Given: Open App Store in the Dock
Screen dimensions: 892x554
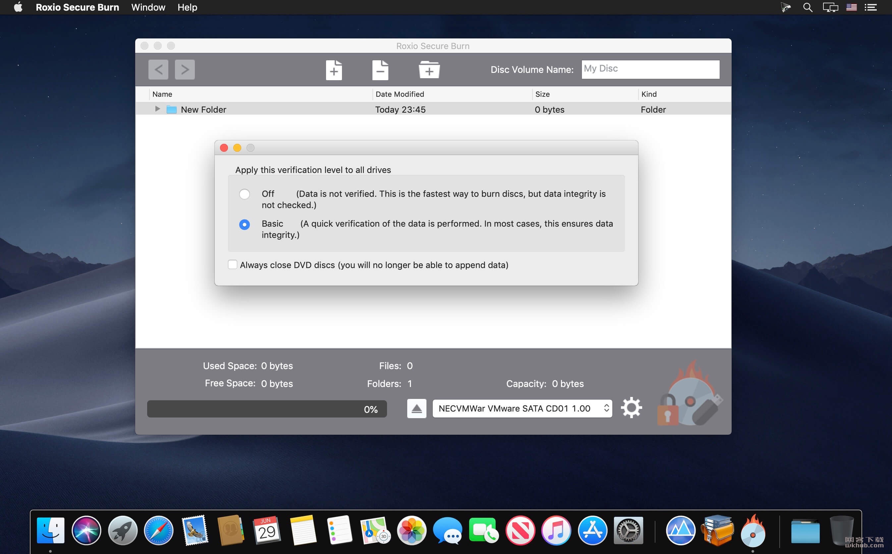Looking at the screenshot, I should (x=592, y=530).
